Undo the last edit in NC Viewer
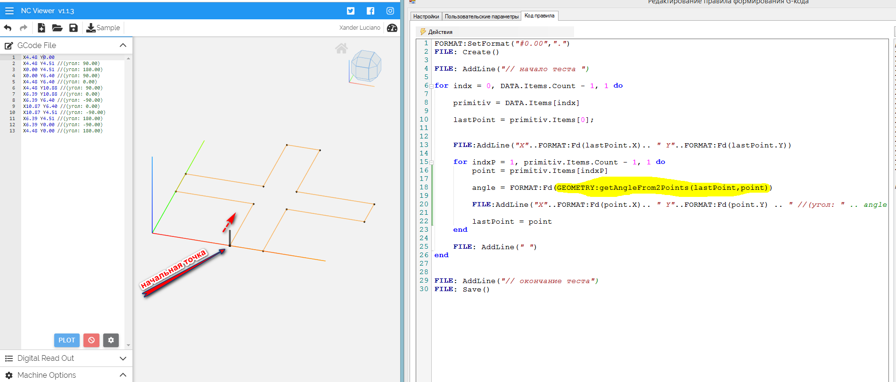896x382 pixels. click(x=8, y=28)
